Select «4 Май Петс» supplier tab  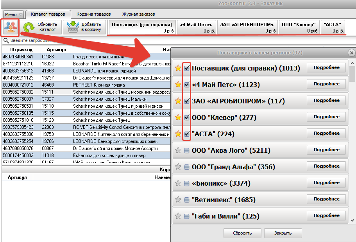point(196,27)
